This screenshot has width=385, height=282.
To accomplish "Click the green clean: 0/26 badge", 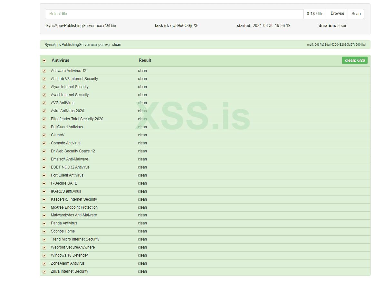I will click(x=355, y=60).
